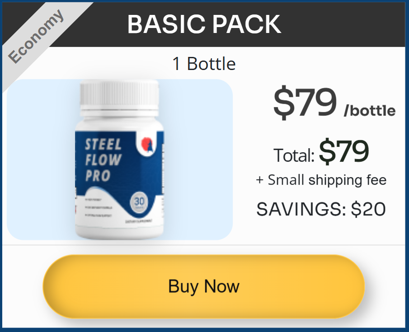
Task: Click the divider line above Buy Now
Action: 203,245
